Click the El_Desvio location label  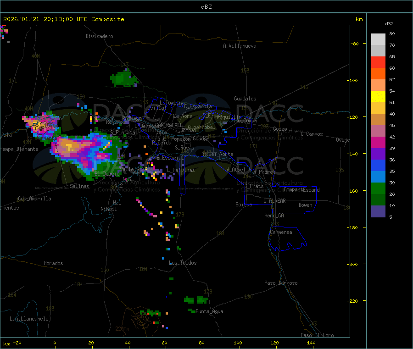click(x=107, y=174)
